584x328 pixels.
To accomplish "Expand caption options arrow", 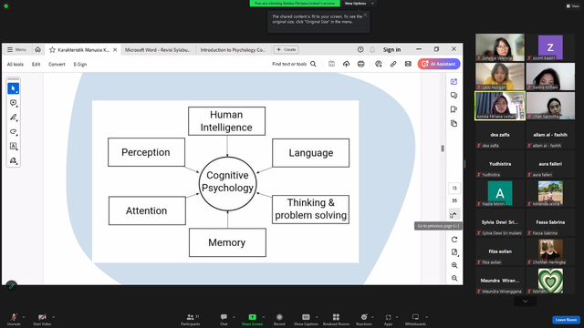I will coord(317,317).
